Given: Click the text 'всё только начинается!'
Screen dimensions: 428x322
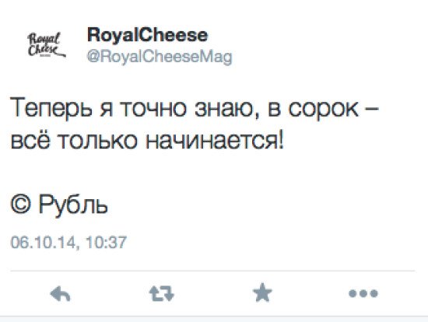Looking at the screenshot, I should click(147, 140).
